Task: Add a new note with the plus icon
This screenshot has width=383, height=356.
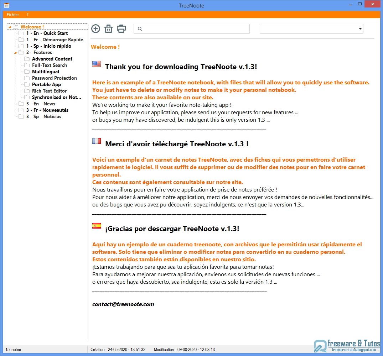Action: coord(95,29)
